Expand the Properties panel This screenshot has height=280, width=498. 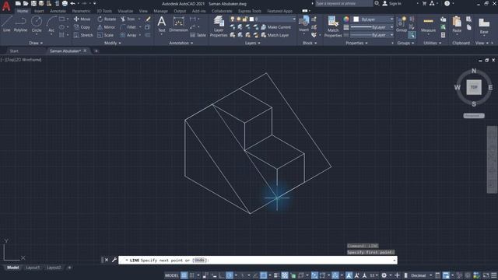356,43
